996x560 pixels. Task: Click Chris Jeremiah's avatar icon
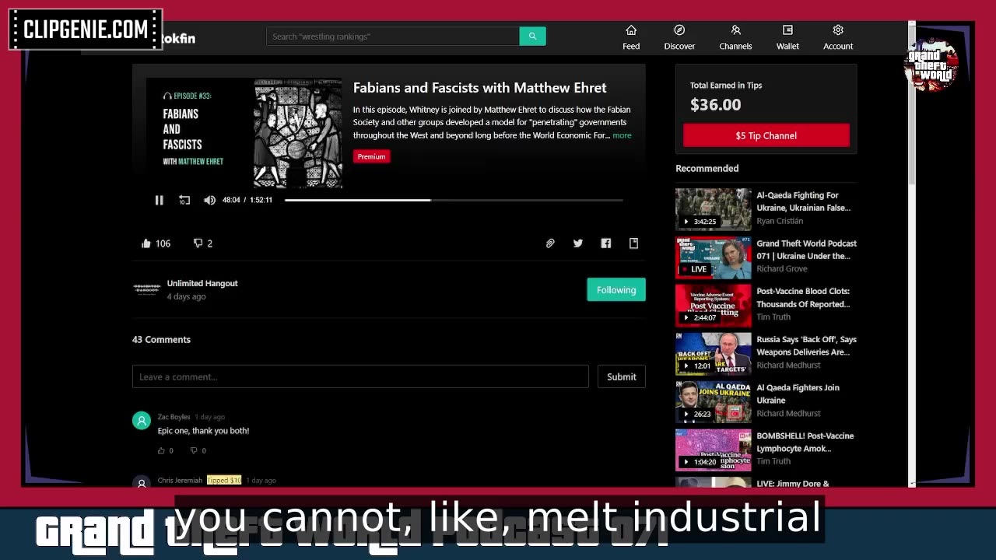142,482
